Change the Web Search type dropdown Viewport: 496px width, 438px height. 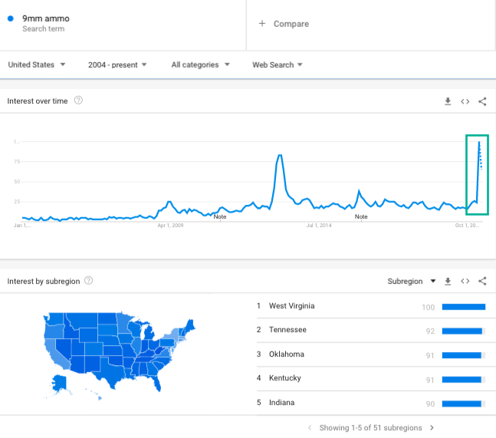point(278,64)
